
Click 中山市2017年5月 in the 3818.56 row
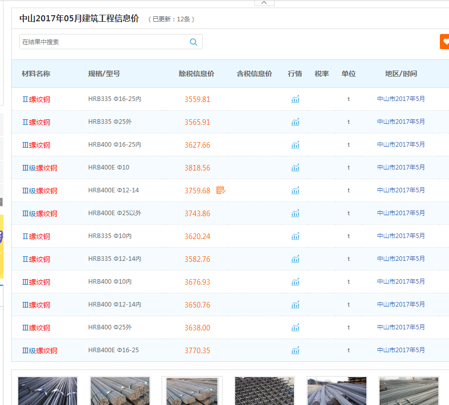point(401,167)
